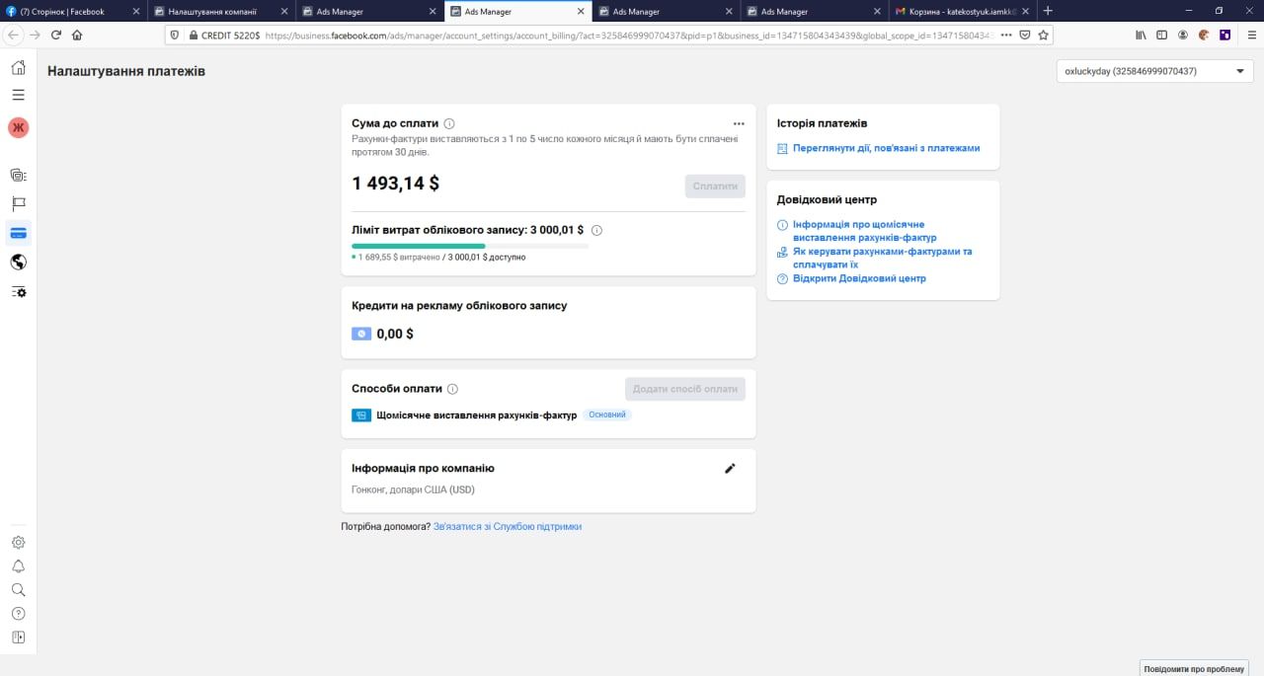Open three-dots menu in Сума до сплати card
This screenshot has width=1264, height=676.
point(739,123)
